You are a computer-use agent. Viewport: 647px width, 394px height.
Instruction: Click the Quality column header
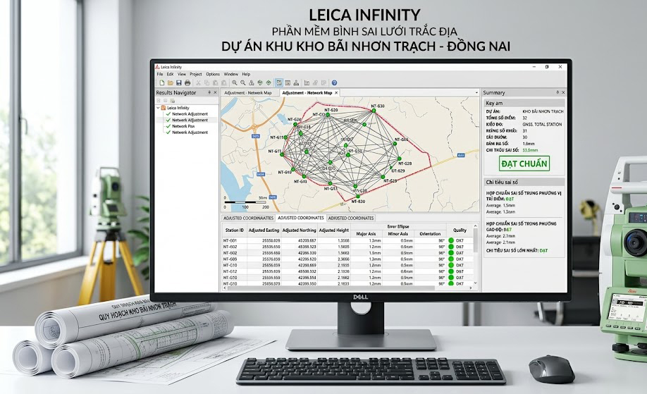click(x=460, y=230)
